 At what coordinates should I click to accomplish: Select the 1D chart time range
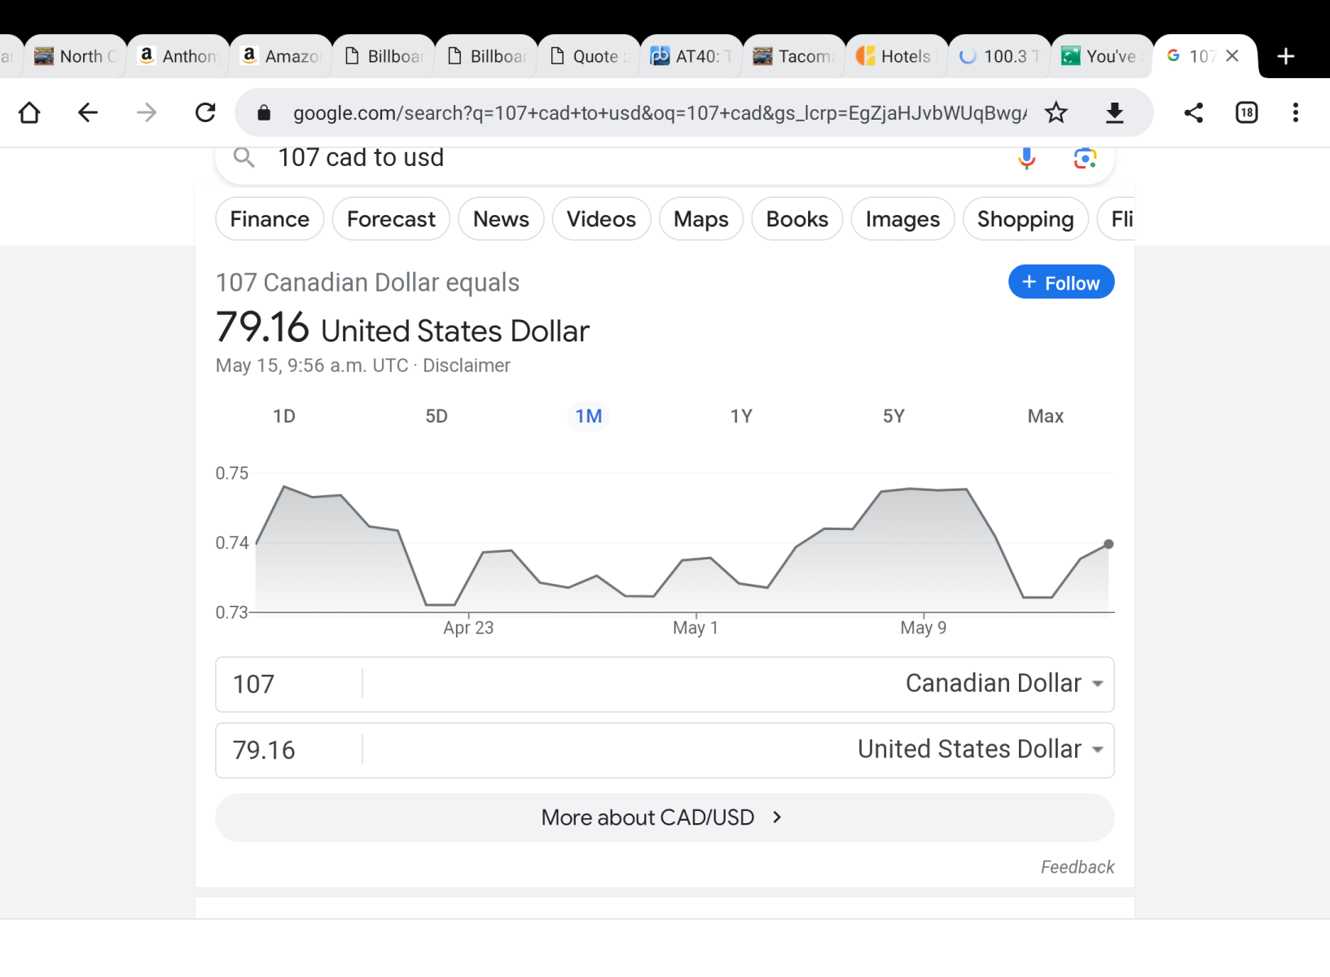tap(283, 416)
